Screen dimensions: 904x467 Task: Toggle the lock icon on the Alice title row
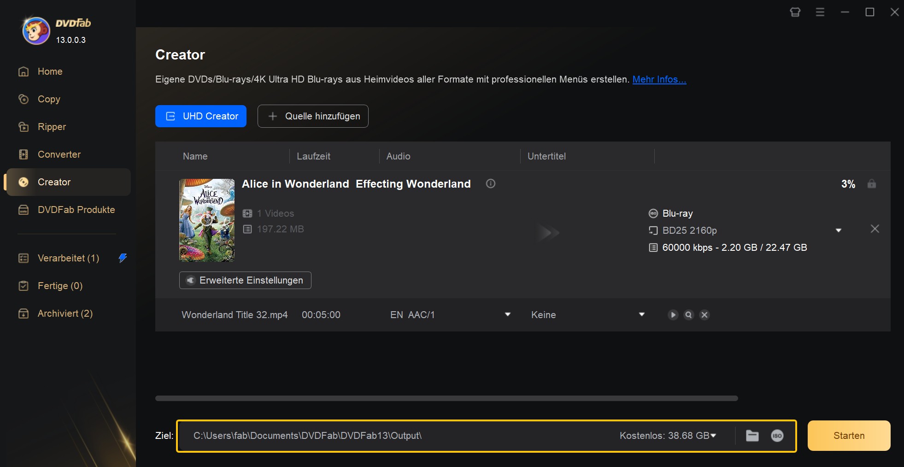tap(872, 183)
